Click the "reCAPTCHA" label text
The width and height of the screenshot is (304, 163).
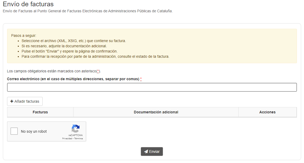point(76,135)
